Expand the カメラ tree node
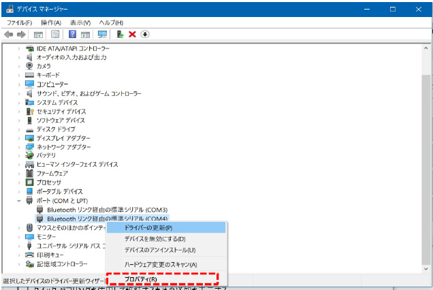 (x=19, y=66)
